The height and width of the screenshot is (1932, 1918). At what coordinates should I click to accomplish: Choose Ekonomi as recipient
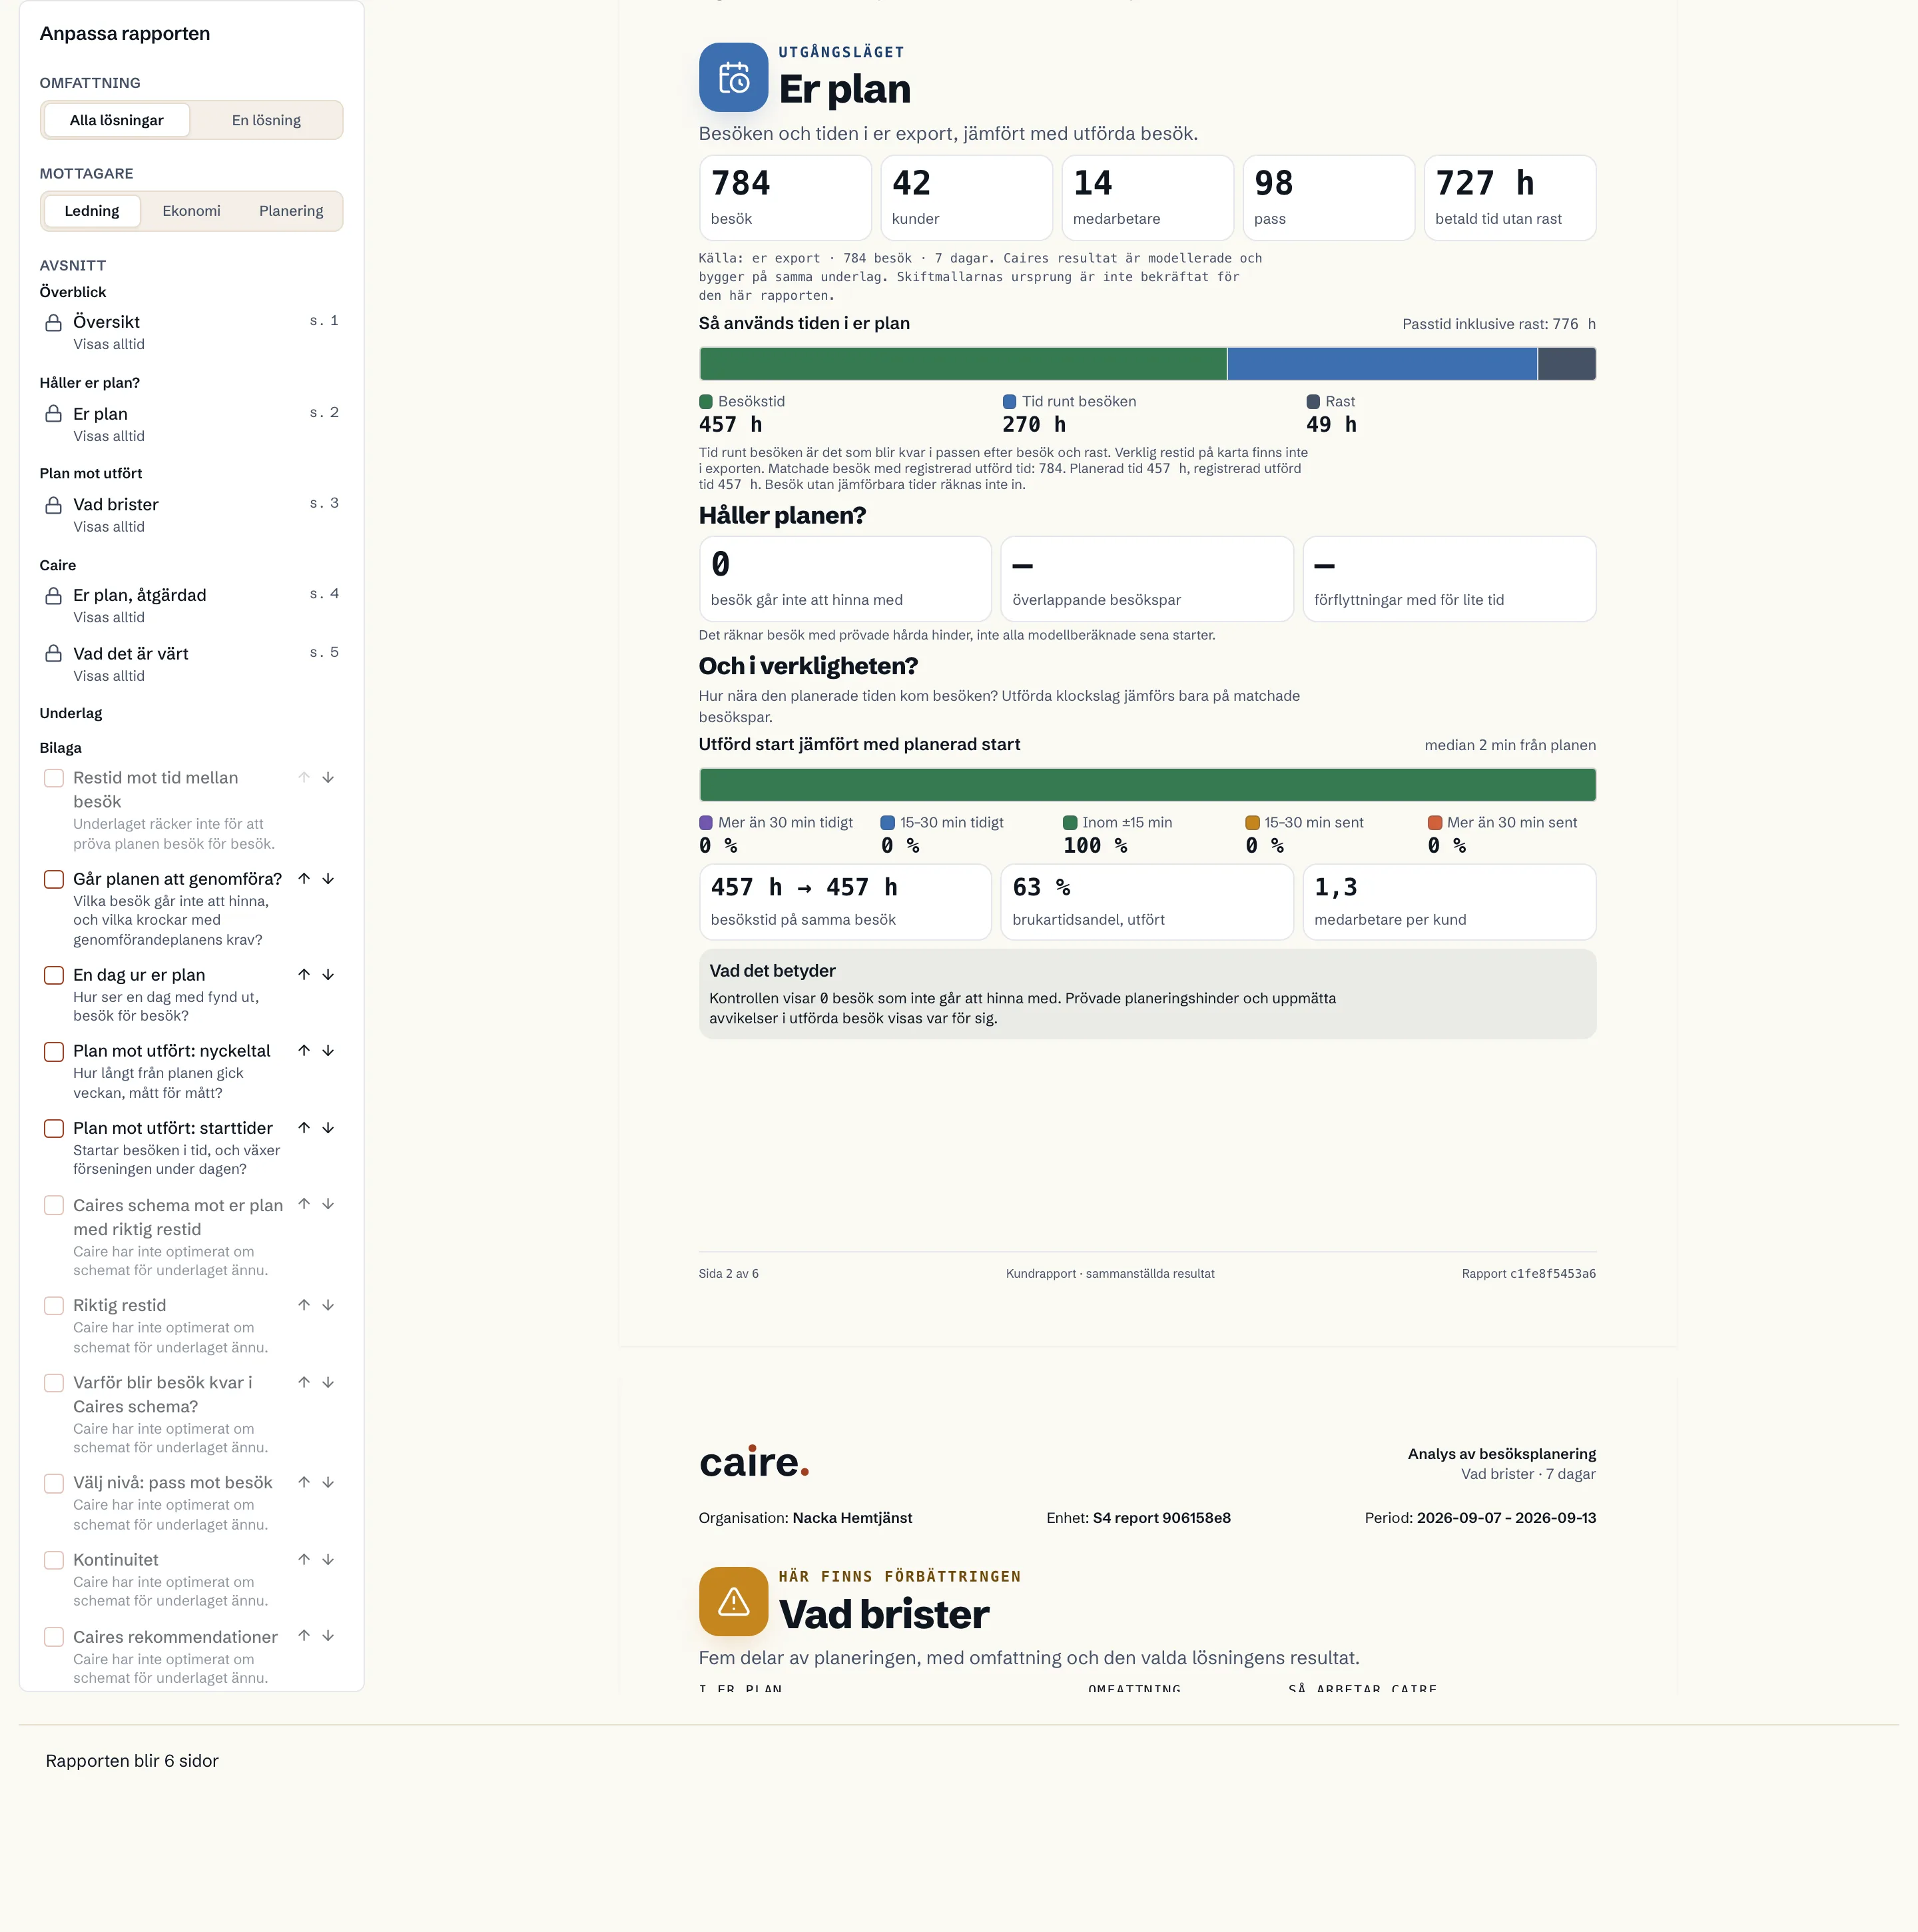[191, 211]
